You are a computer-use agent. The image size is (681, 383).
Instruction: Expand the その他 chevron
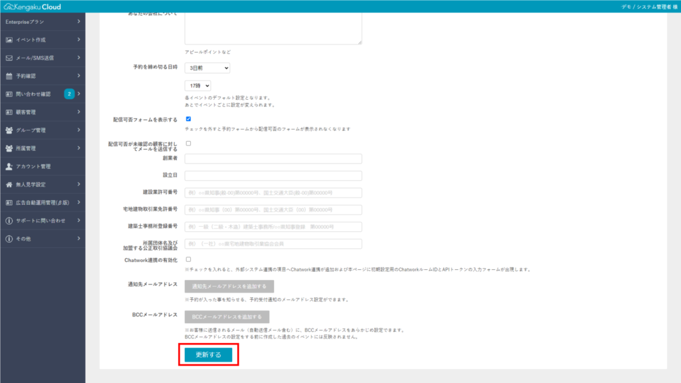78,239
